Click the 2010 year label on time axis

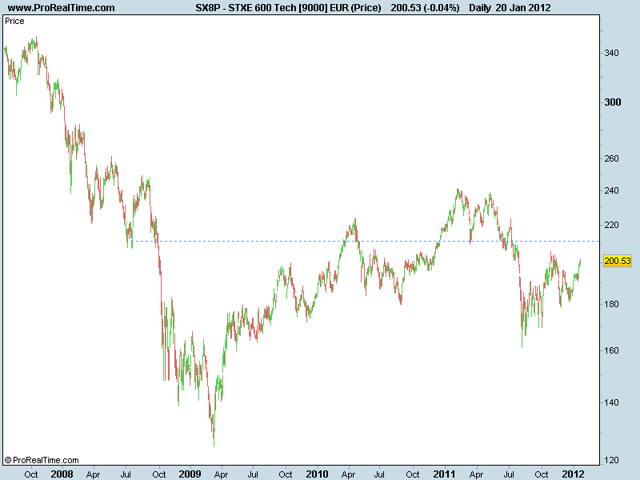click(x=317, y=474)
